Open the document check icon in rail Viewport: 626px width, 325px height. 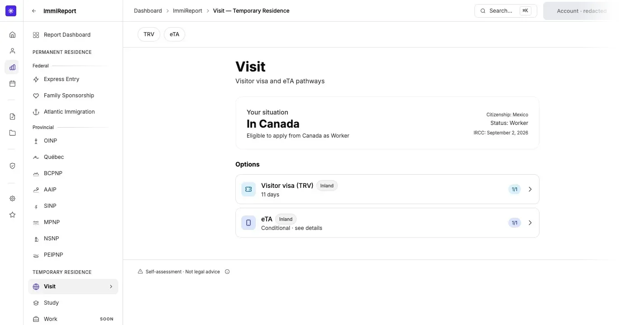point(12,117)
